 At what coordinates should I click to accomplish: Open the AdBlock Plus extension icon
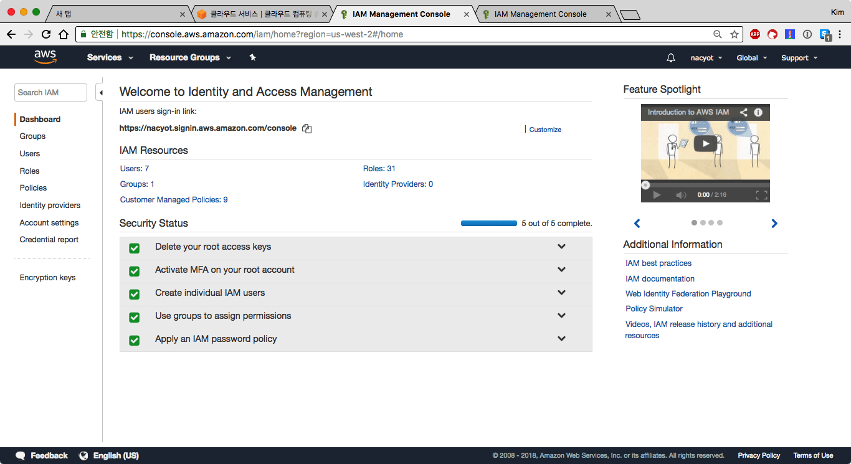[755, 34]
